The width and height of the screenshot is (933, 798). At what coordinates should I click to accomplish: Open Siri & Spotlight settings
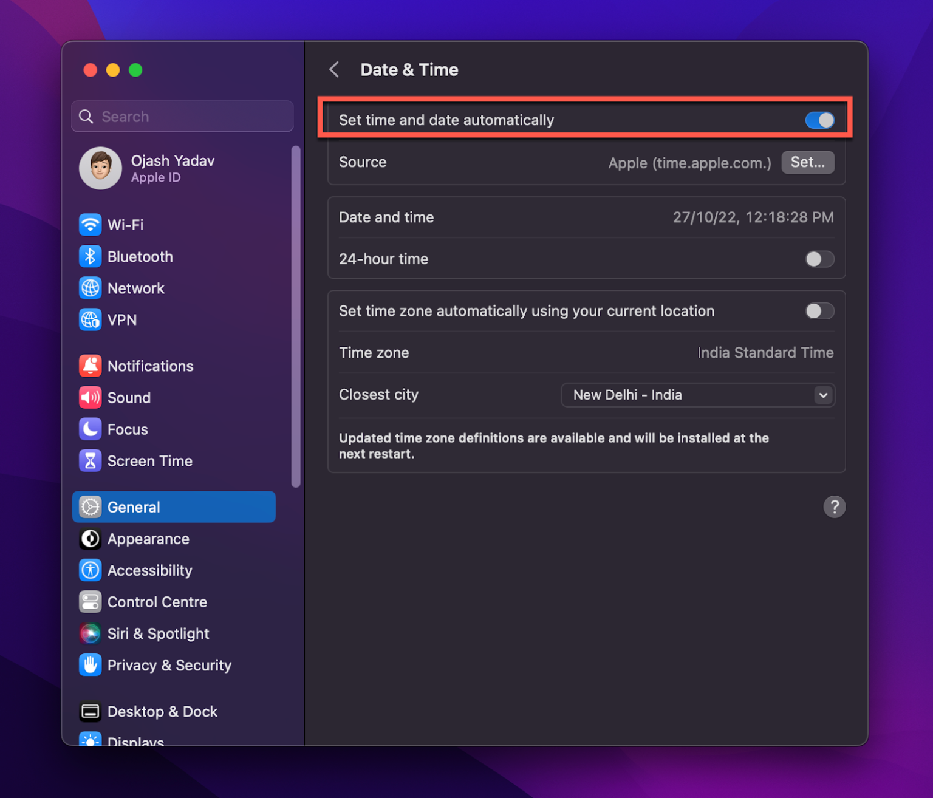pyautogui.click(x=158, y=633)
